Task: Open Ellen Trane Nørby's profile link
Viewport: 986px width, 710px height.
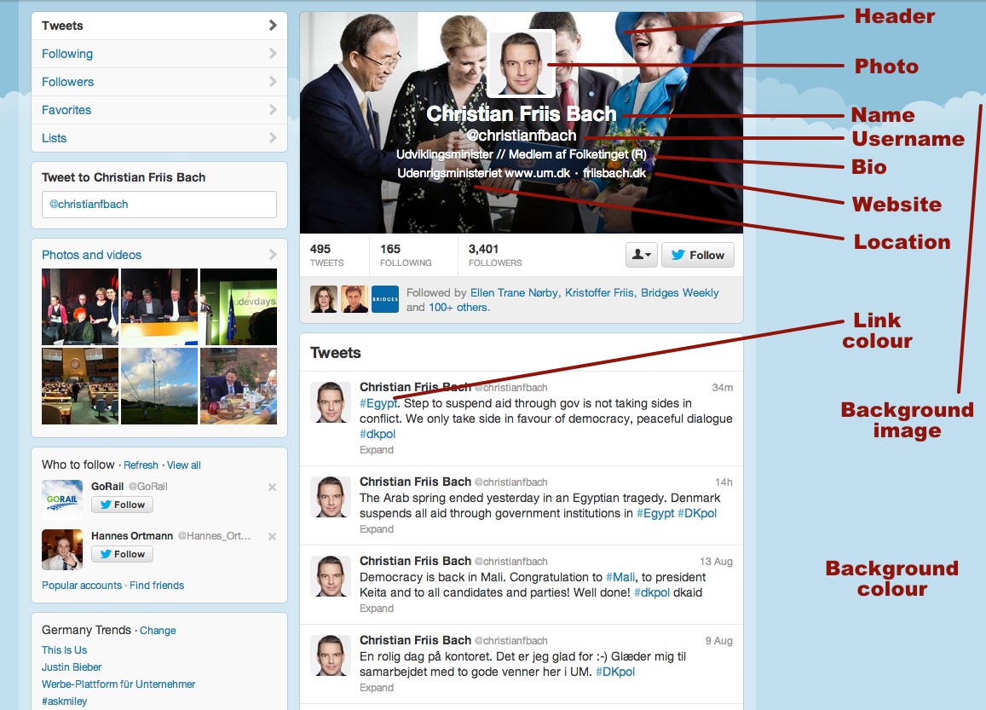Action: pyautogui.click(x=514, y=292)
